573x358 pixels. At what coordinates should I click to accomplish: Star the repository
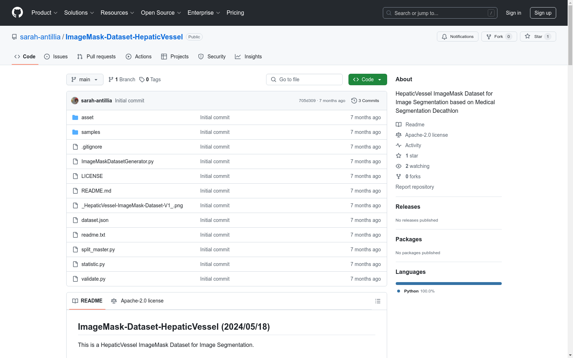coord(538,37)
